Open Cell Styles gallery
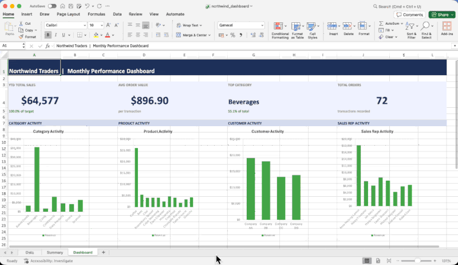 tap(312, 30)
